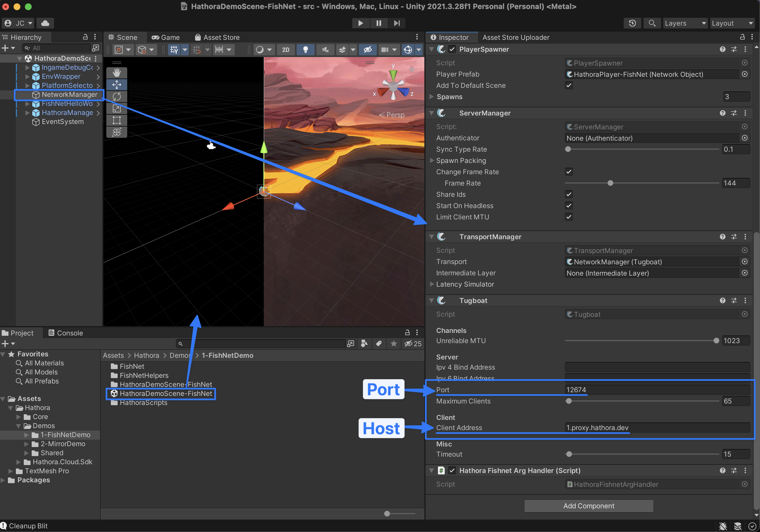Lock the Hierarchy panel

(x=85, y=37)
